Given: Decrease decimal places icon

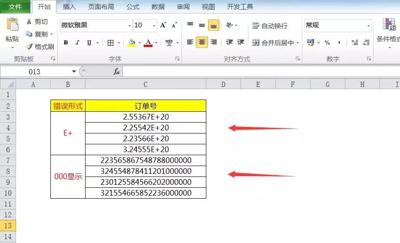Looking at the screenshot, I should (x=366, y=43).
